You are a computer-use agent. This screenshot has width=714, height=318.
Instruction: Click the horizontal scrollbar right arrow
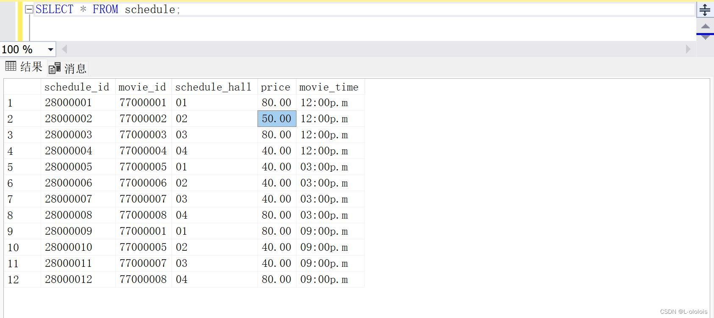(x=688, y=49)
